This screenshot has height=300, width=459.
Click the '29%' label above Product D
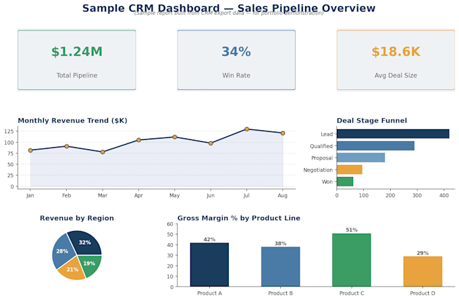coord(423,253)
